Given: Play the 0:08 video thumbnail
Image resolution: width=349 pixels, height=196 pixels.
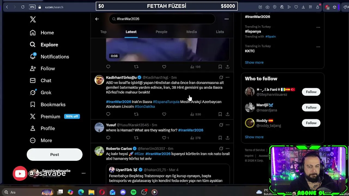Looking at the screenshot, I should [168, 50].
